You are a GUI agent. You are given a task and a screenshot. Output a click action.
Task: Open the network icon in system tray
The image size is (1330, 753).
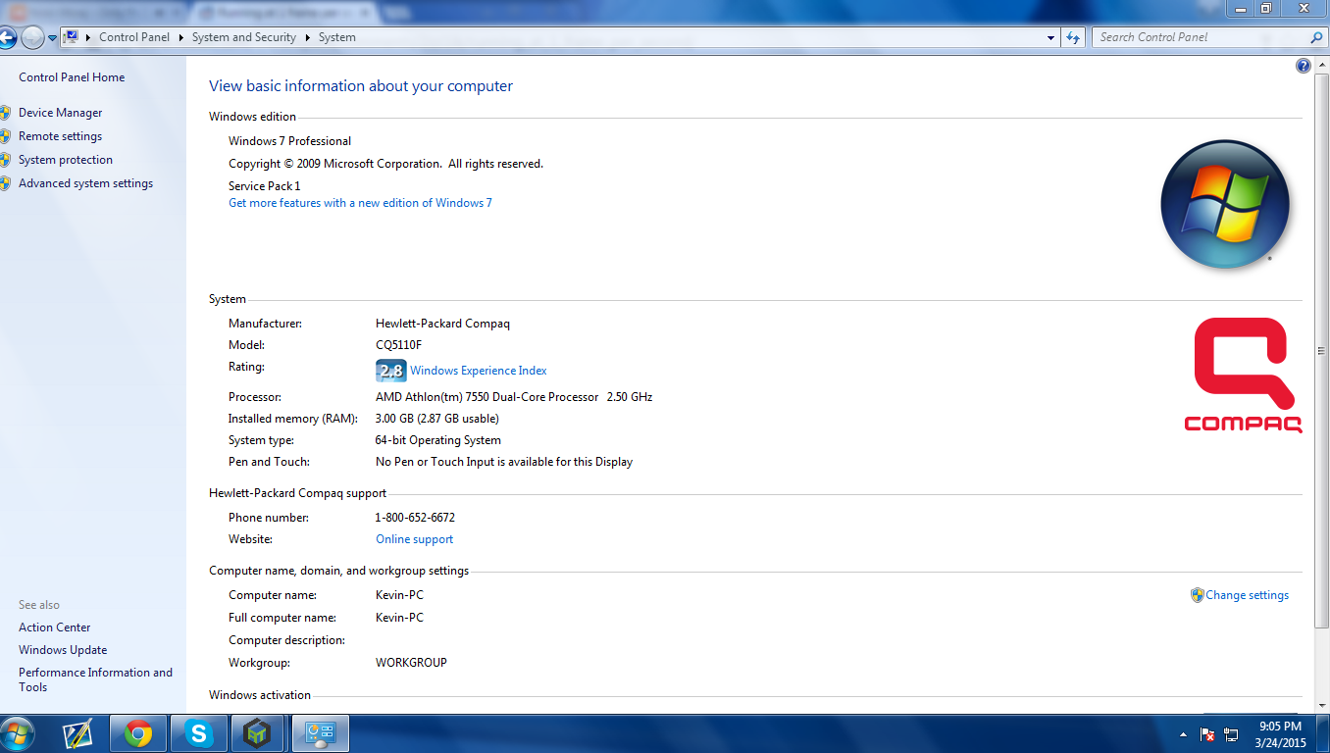coord(1231,733)
